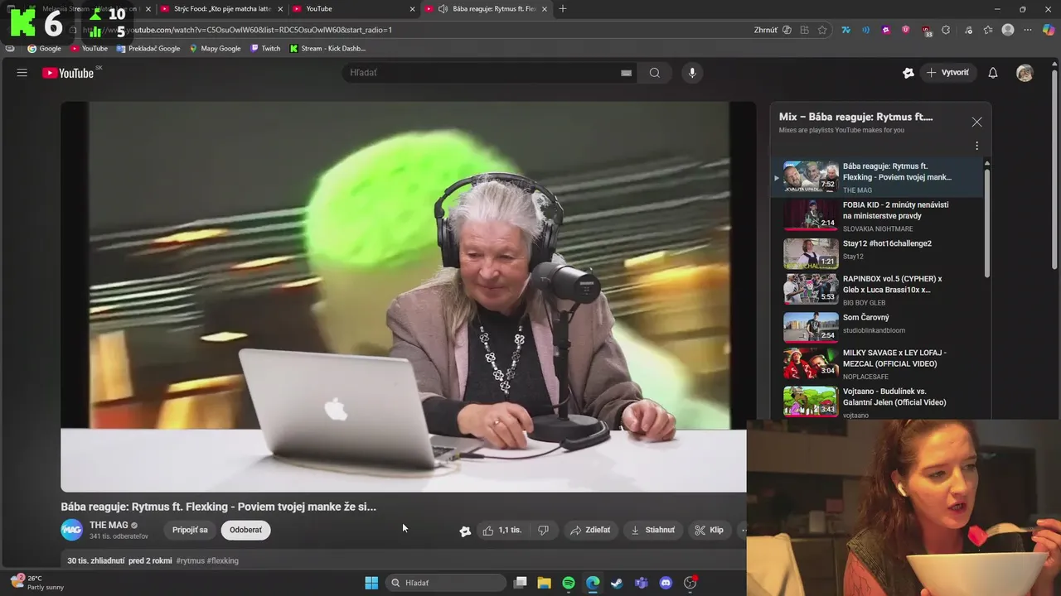Start voice search with the microphone icon
The image size is (1061, 596).
(x=692, y=73)
